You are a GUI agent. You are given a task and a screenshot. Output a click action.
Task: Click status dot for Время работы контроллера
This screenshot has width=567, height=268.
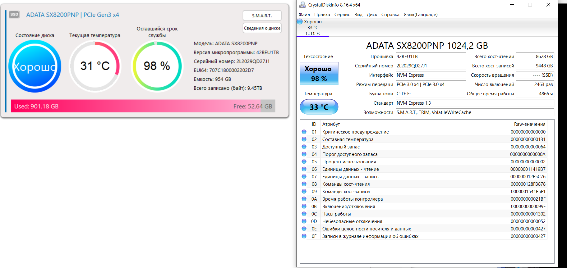[x=304, y=199]
